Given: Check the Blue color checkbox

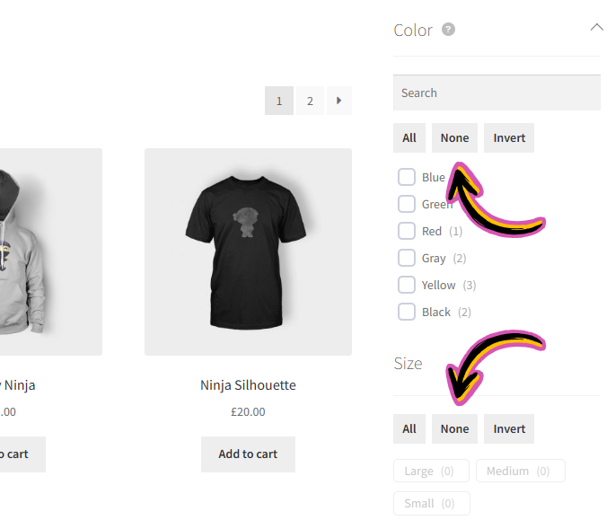Looking at the screenshot, I should click(407, 177).
